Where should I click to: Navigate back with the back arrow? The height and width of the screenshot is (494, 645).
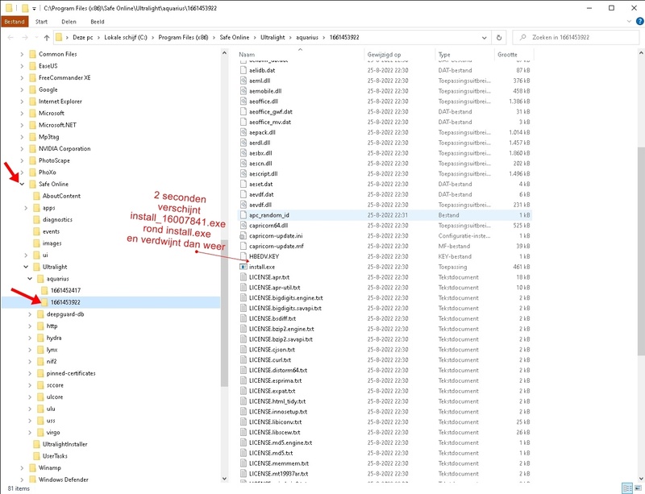click(10, 37)
